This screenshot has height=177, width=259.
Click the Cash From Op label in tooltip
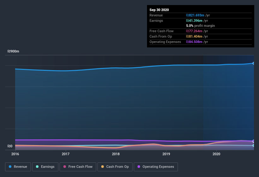point(161,36)
